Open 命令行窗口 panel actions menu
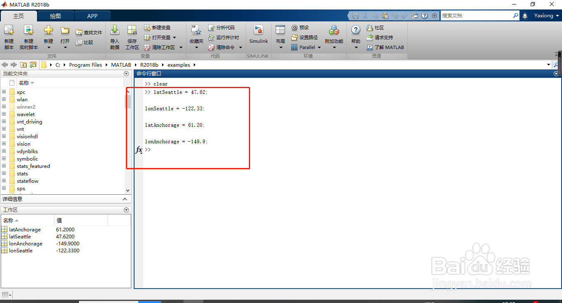This screenshot has width=562, height=303. (x=557, y=74)
